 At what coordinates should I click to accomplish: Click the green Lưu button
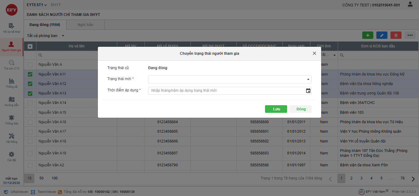pos(276,109)
